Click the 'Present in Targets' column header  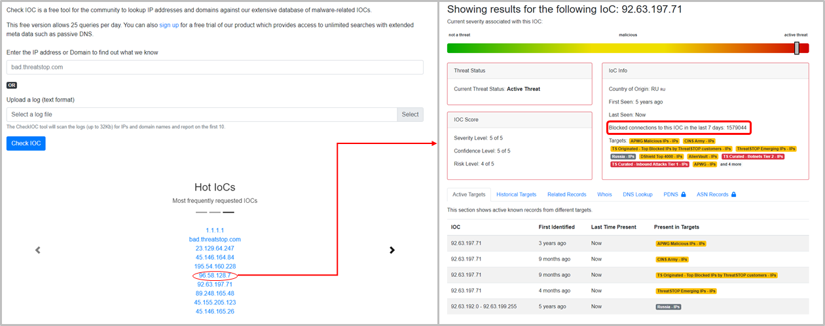tap(676, 227)
